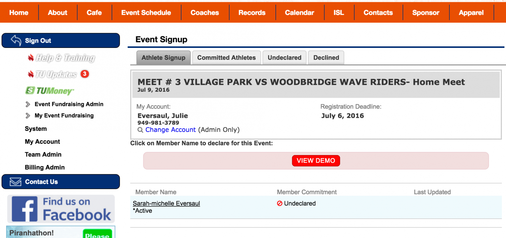Click the Contact Us envelope icon

pyautogui.click(x=15, y=182)
